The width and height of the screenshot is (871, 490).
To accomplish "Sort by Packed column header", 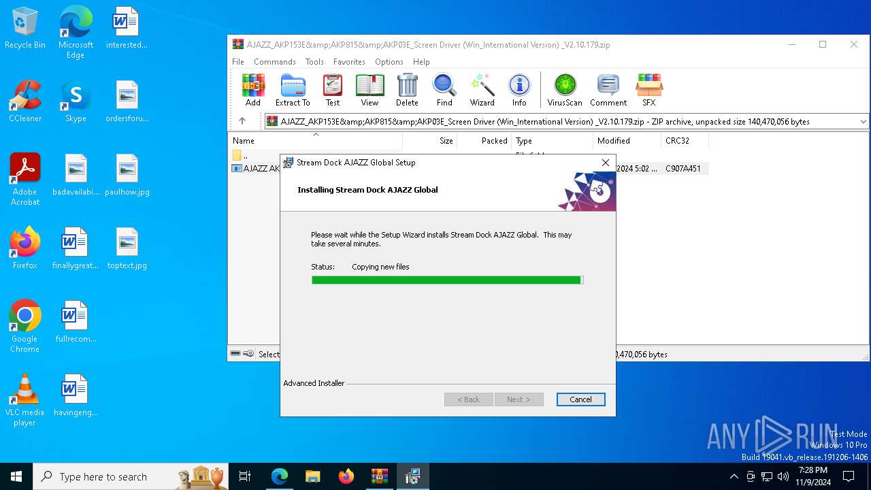I will (x=484, y=141).
